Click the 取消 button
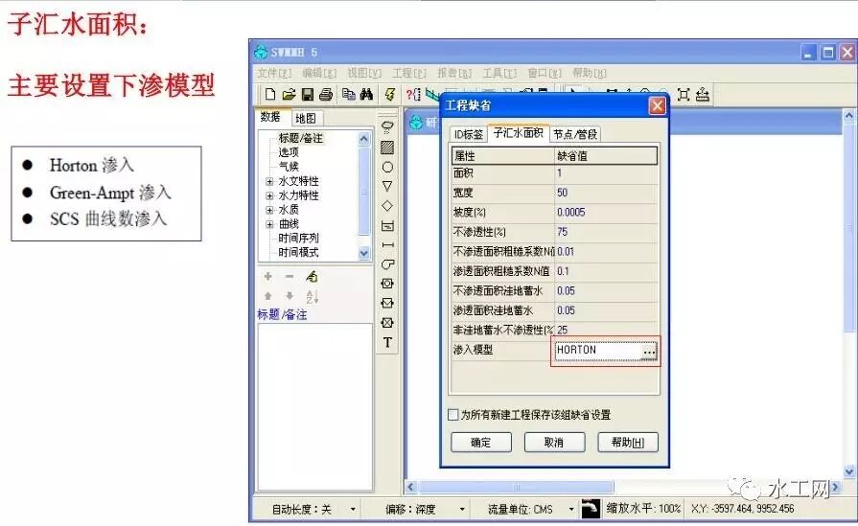 (x=554, y=443)
